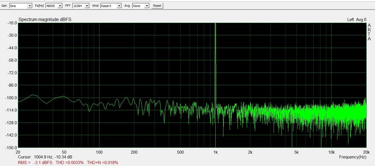This screenshot has width=375, height=166.
Task: Click the "Left Avg:0" channel label
Action: click(357, 20)
